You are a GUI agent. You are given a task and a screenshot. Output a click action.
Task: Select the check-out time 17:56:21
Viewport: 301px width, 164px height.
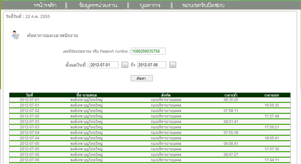[x=272, y=127]
